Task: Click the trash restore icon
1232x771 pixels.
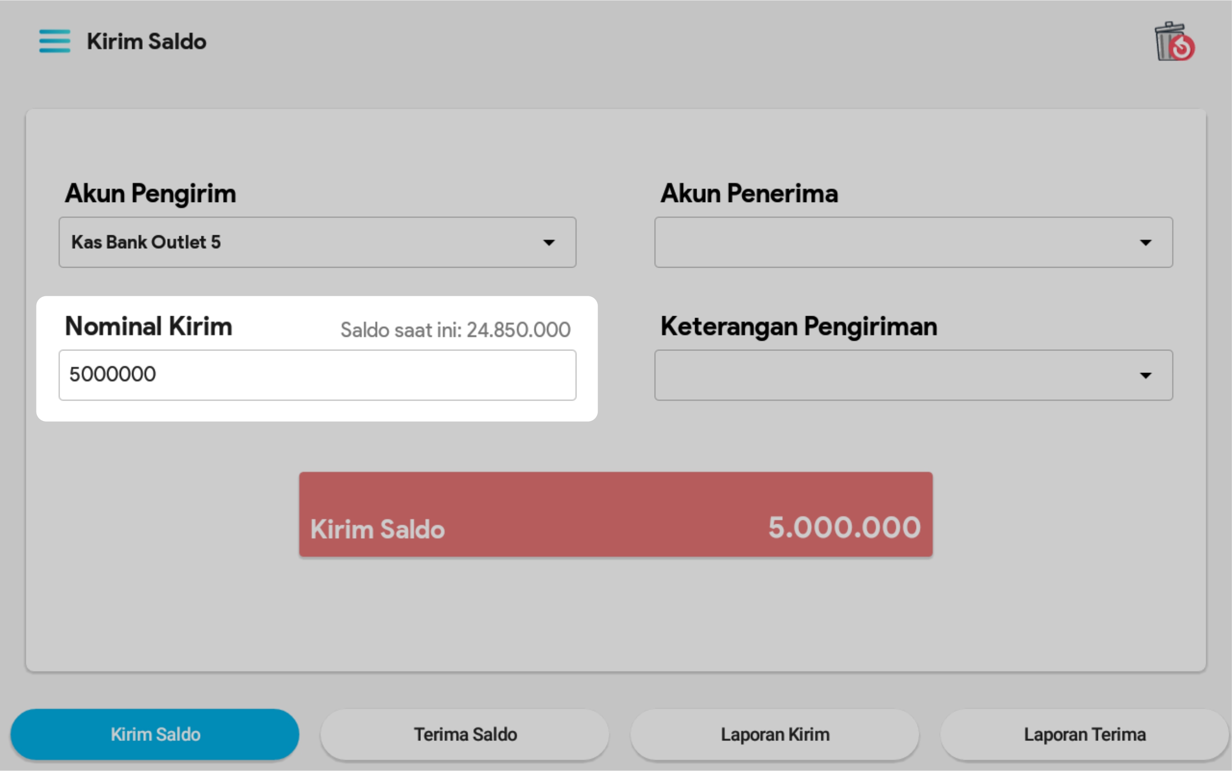Action: pyautogui.click(x=1174, y=43)
